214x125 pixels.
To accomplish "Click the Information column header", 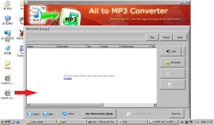I will tap(71, 46).
